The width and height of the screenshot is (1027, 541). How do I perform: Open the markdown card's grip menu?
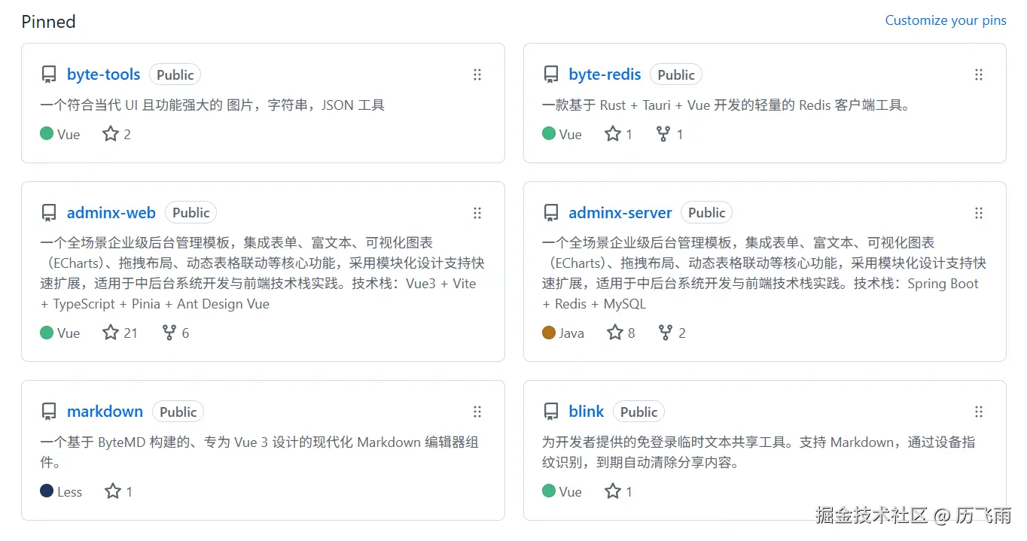[477, 412]
